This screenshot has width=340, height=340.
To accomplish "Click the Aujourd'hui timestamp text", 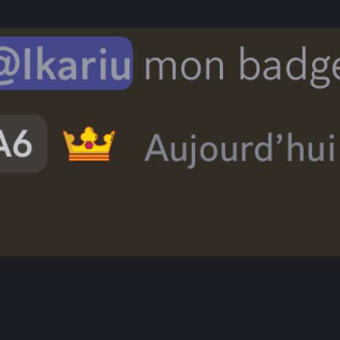I will point(240,148).
